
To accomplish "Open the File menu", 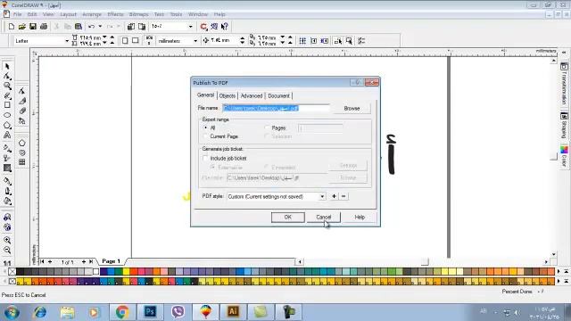I will point(17,14).
